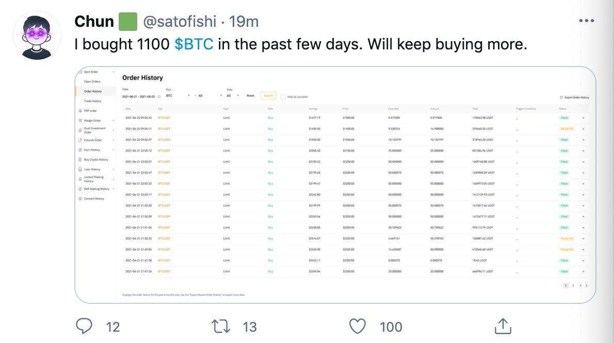Expand the first filled order's status dropdown
Screen dimensions: 614x343
coord(583,117)
